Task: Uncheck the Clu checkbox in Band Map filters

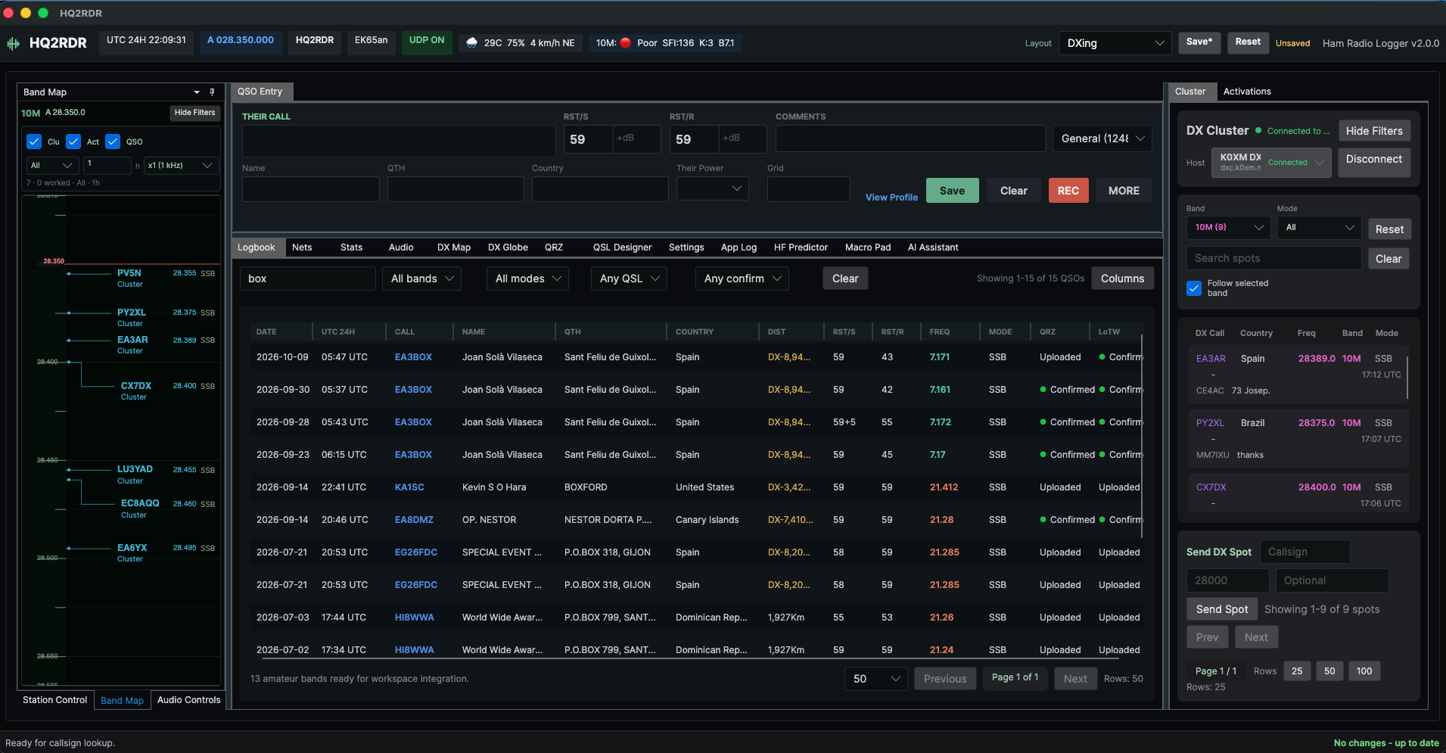Action: [x=34, y=142]
